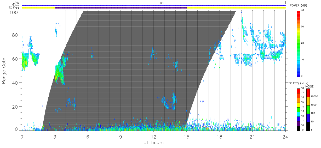Click the right yellow TX Freq strip segment
Image resolution: width=321 pixels, height=148 pixels.
coord(236,8)
